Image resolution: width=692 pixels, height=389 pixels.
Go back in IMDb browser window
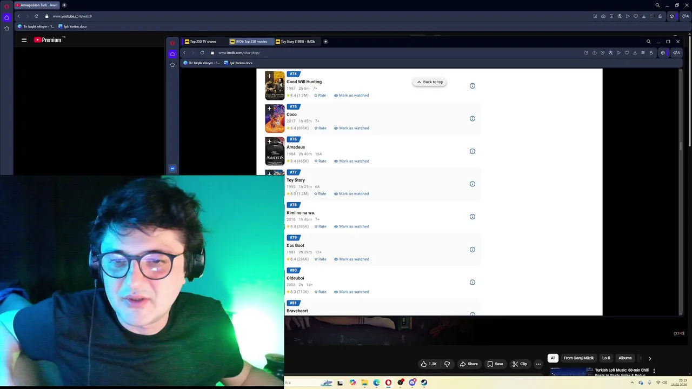[184, 52]
